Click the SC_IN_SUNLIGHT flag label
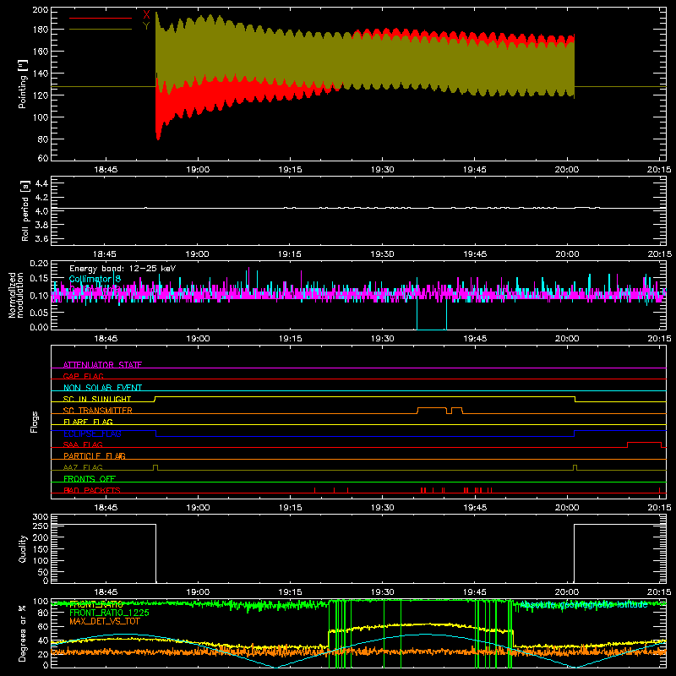Viewport: 676px width, 676px height. pos(97,399)
